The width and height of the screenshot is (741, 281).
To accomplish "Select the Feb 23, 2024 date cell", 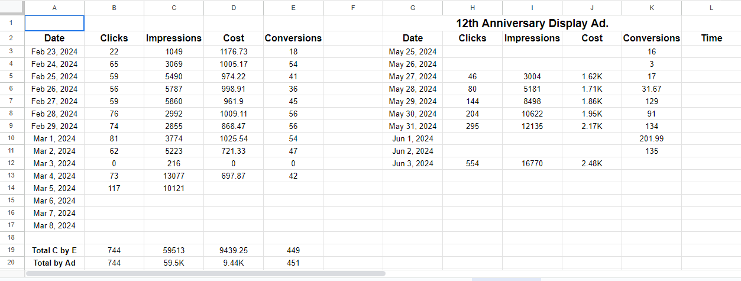I will coord(54,51).
